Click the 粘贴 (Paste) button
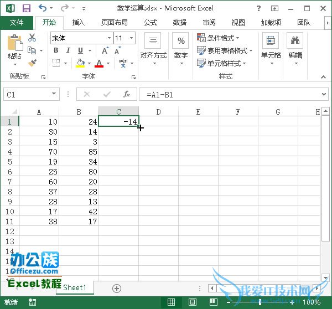Image resolution: width=332 pixels, height=309 pixels. point(14,49)
